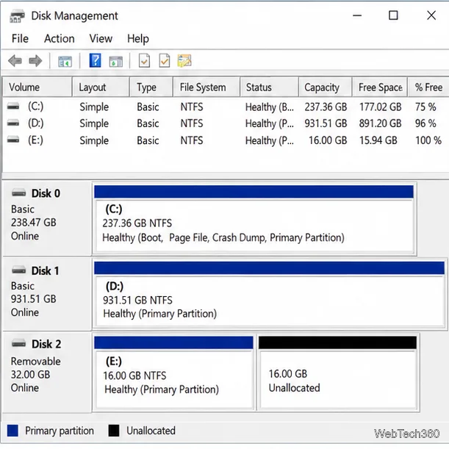Open the blue Help question-mark icon
The height and width of the screenshot is (449, 449).
point(95,60)
